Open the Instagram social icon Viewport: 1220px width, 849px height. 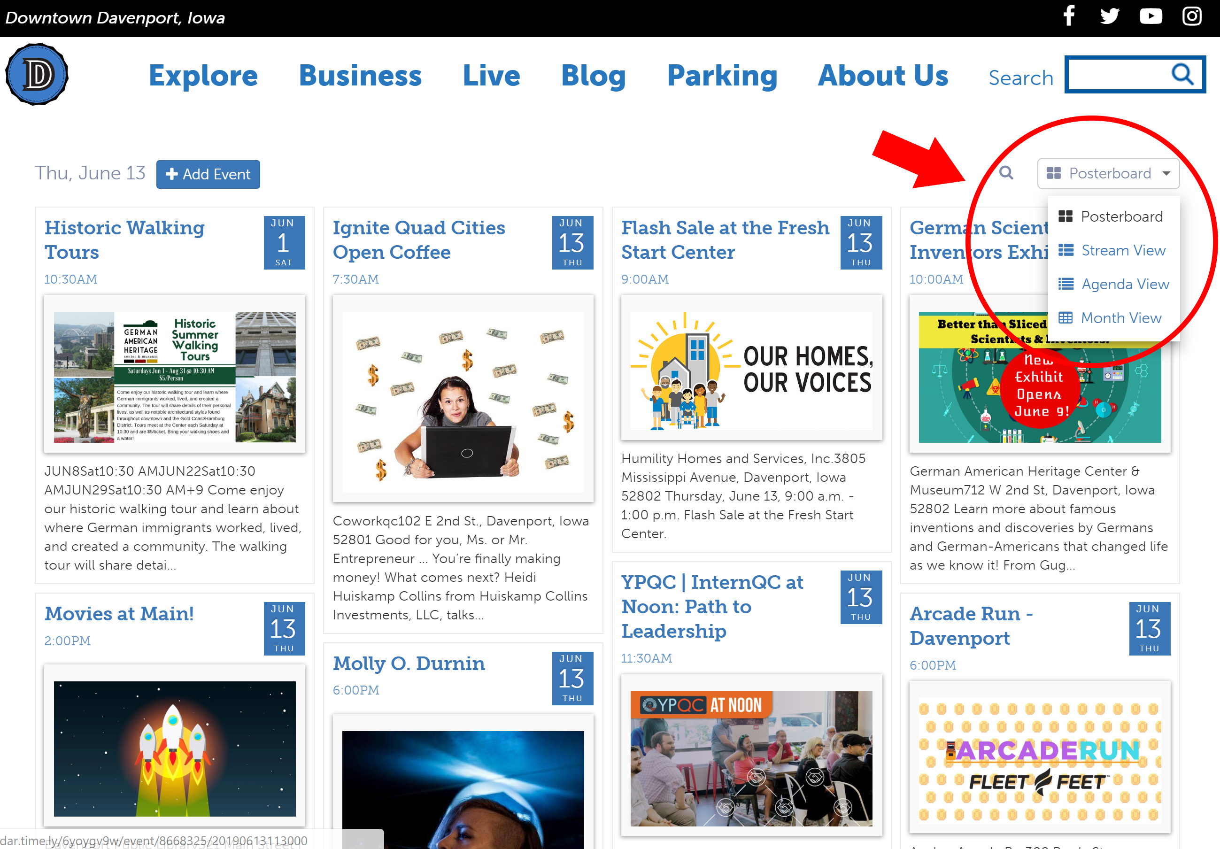[1192, 16]
